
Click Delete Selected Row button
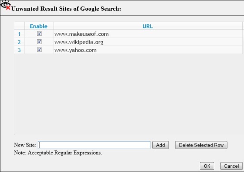coord(201,145)
